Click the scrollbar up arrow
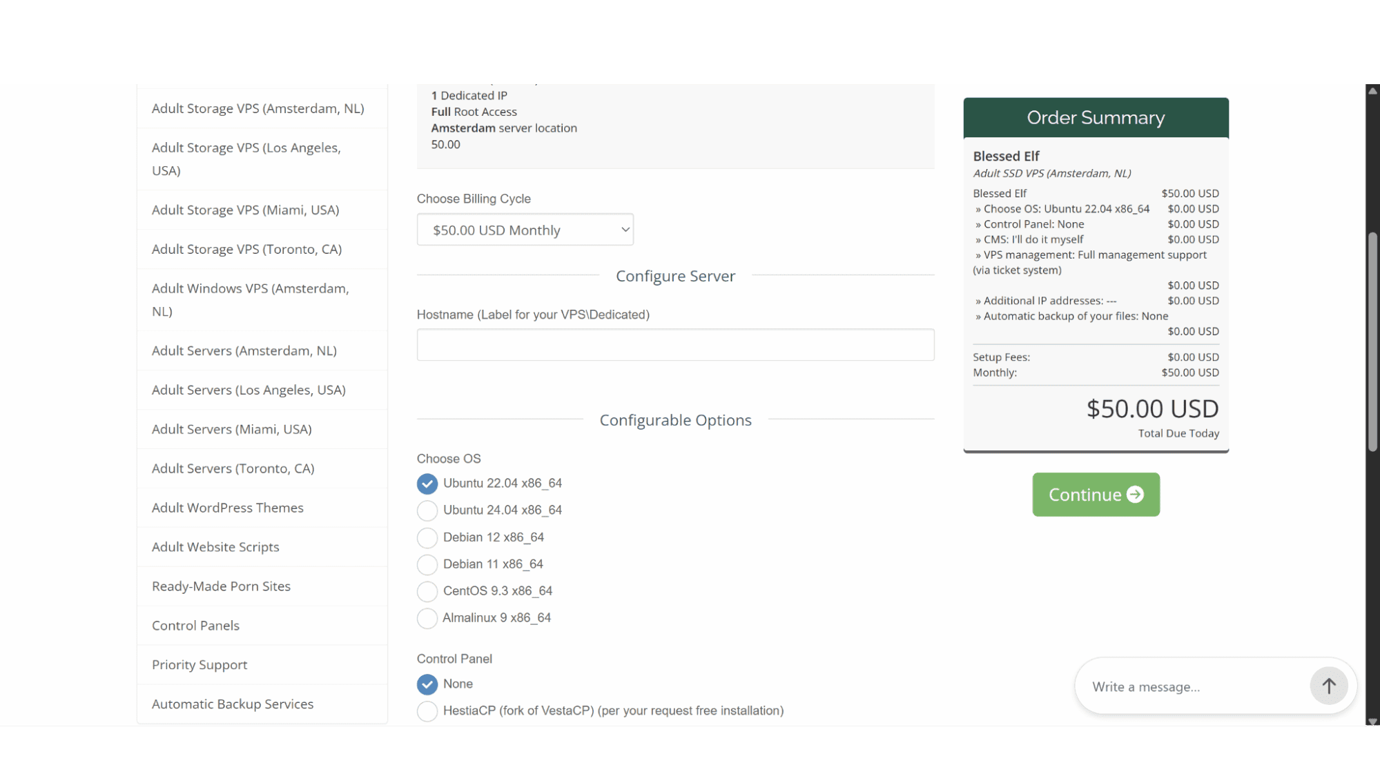Screen dimensions: 1380x776 click(x=1372, y=90)
